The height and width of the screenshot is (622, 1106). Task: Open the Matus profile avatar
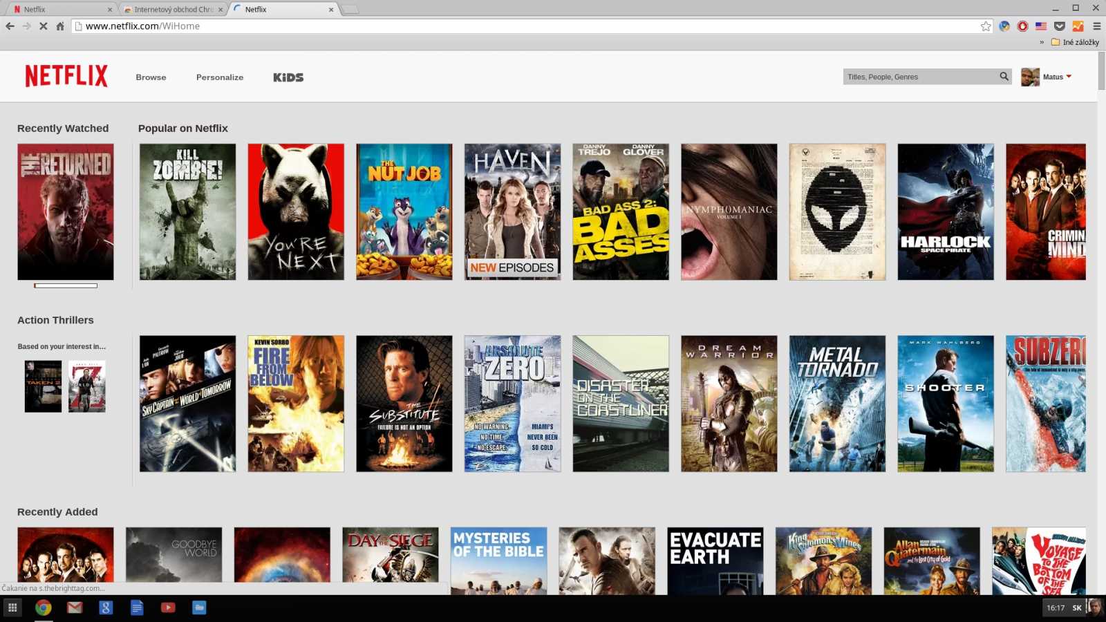pyautogui.click(x=1030, y=77)
